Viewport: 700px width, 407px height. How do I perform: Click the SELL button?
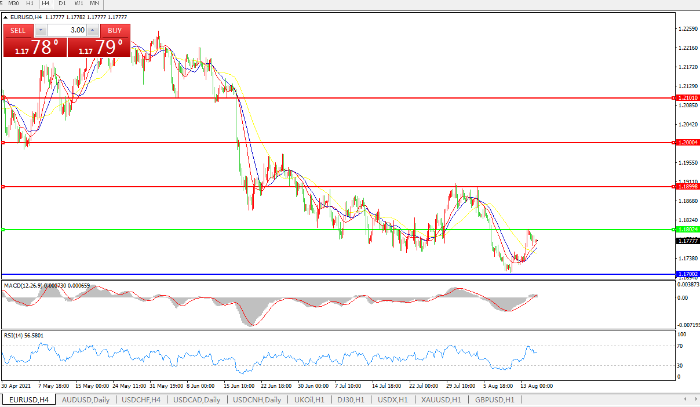pyautogui.click(x=19, y=30)
